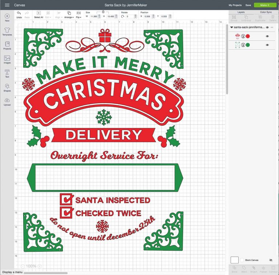The height and width of the screenshot is (275, 279).
Task: Click the Y position input field
Action: click(x=165, y=16)
